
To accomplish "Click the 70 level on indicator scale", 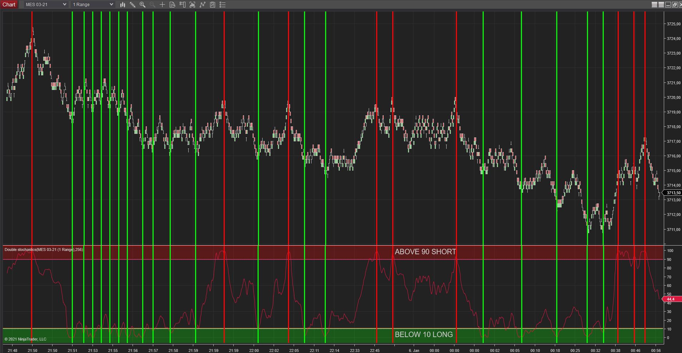I will (669, 277).
